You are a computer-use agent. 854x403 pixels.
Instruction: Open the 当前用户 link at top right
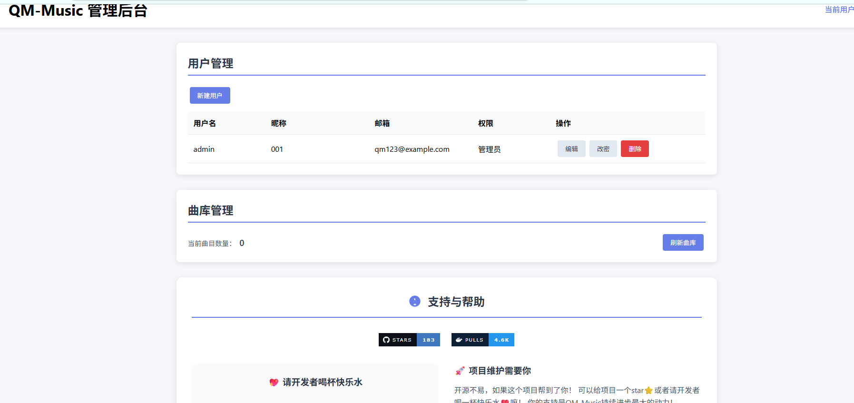click(839, 10)
